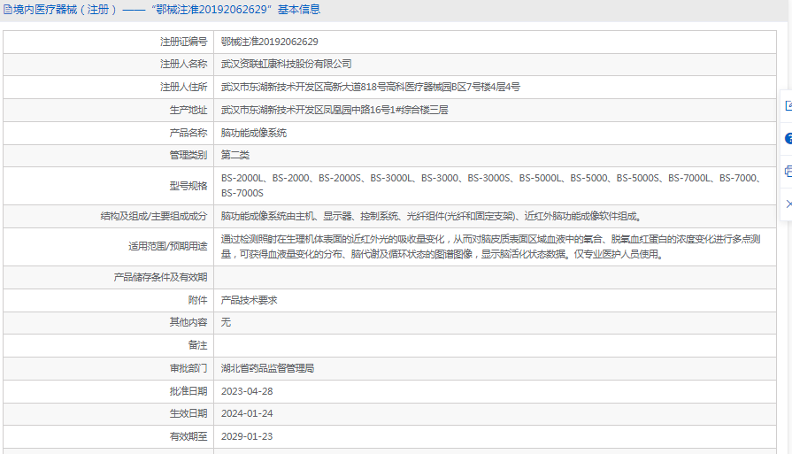Click the 生产地址 row label
Screen dimensions: 792x454
click(188, 110)
